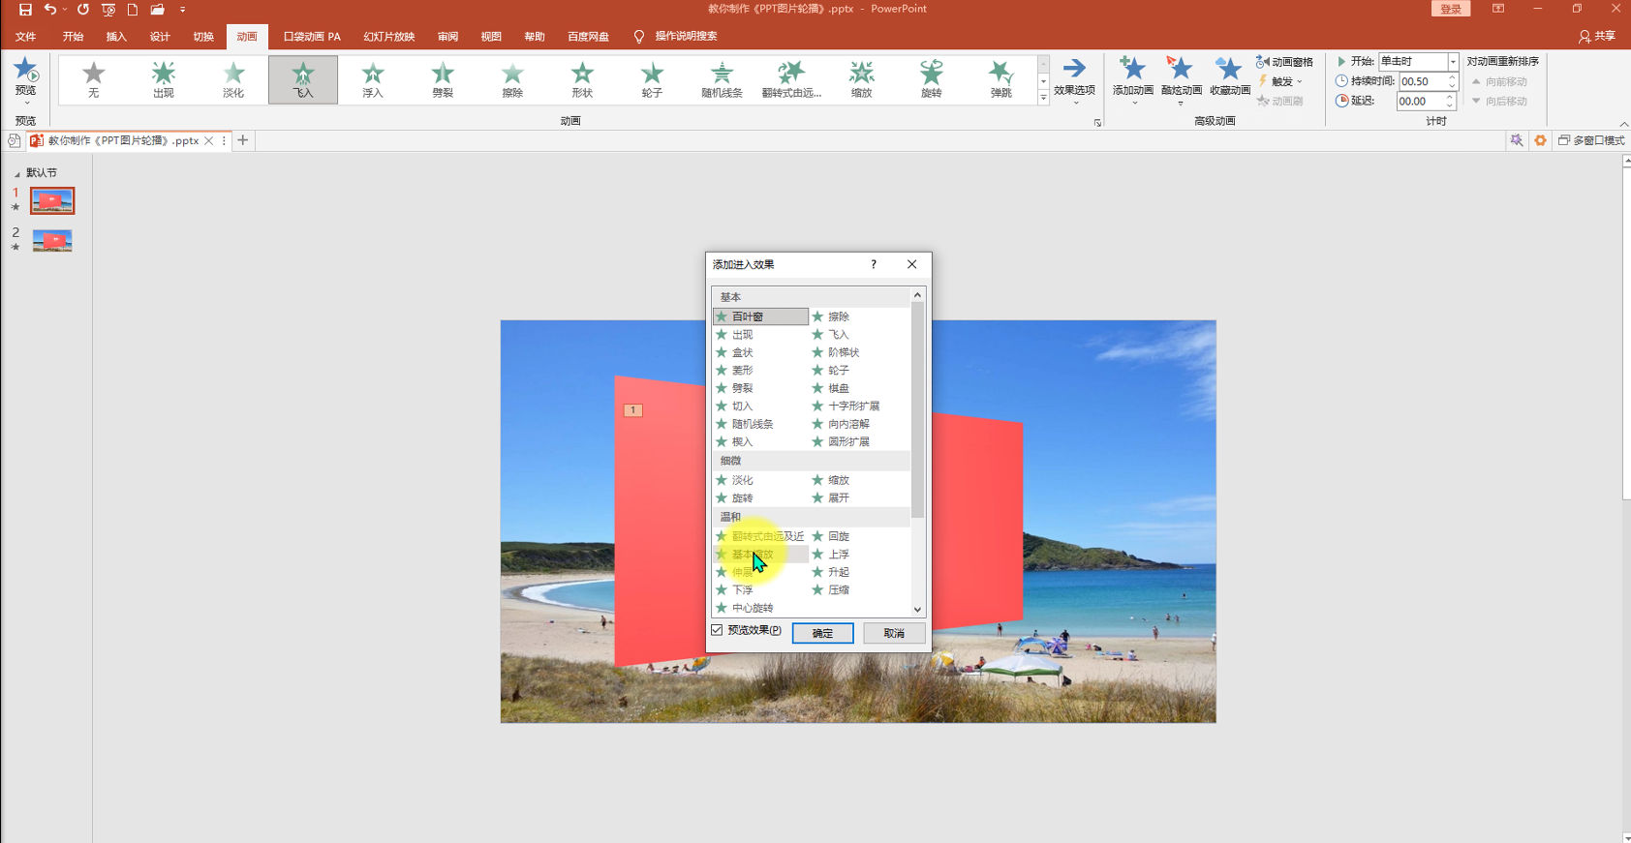Add a new document tab with plus
The height and width of the screenshot is (843, 1631).
(x=243, y=140)
